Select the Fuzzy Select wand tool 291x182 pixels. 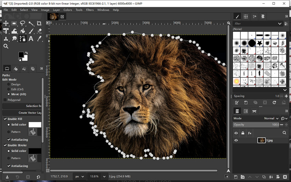(x=31, y=23)
